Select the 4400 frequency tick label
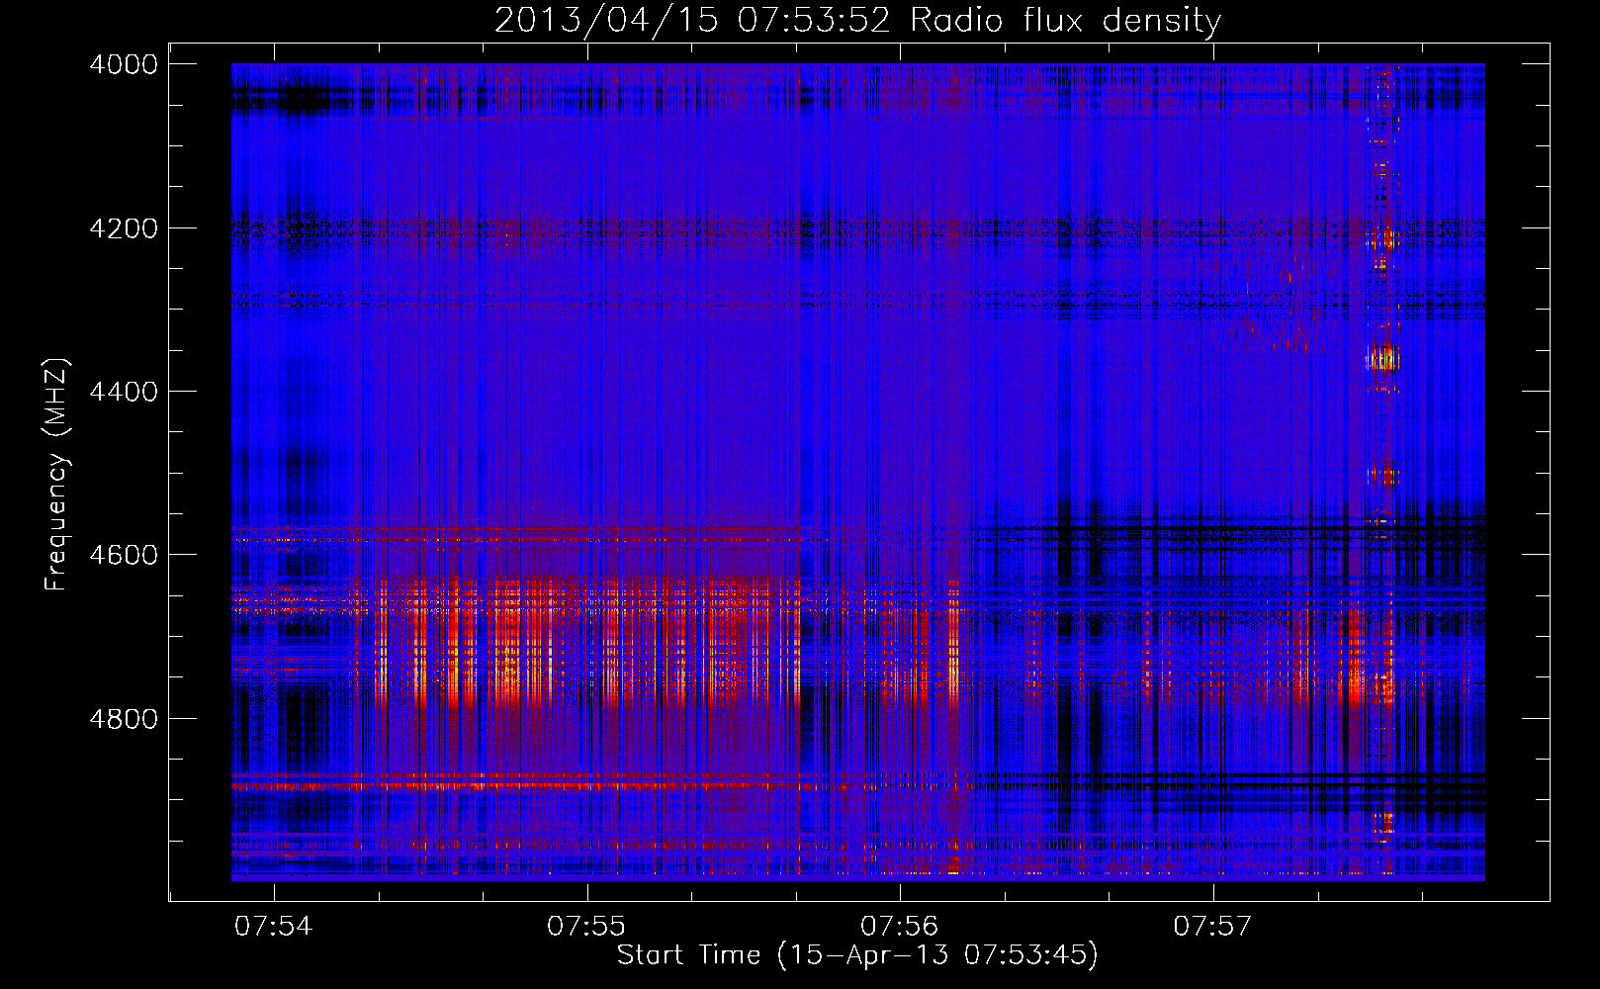1600x989 pixels. coord(124,392)
